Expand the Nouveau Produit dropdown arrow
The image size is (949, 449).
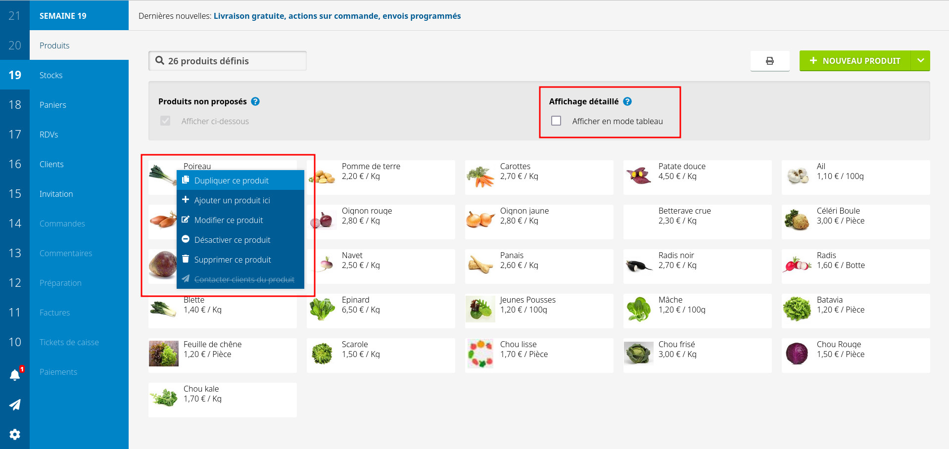tap(920, 60)
